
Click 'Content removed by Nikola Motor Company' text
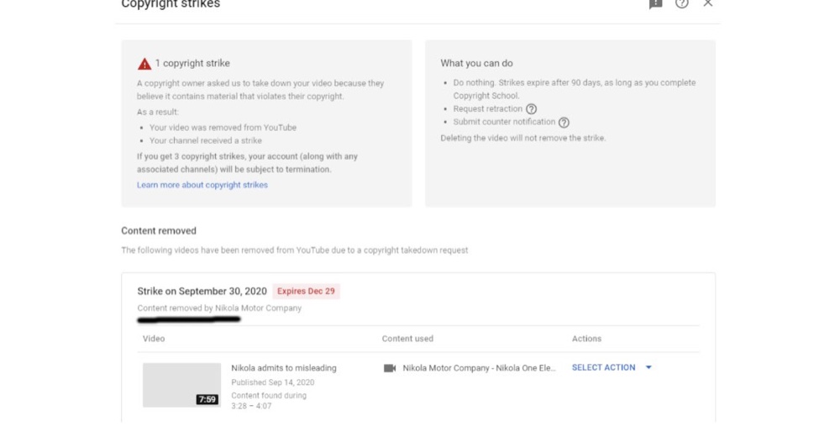tap(219, 308)
